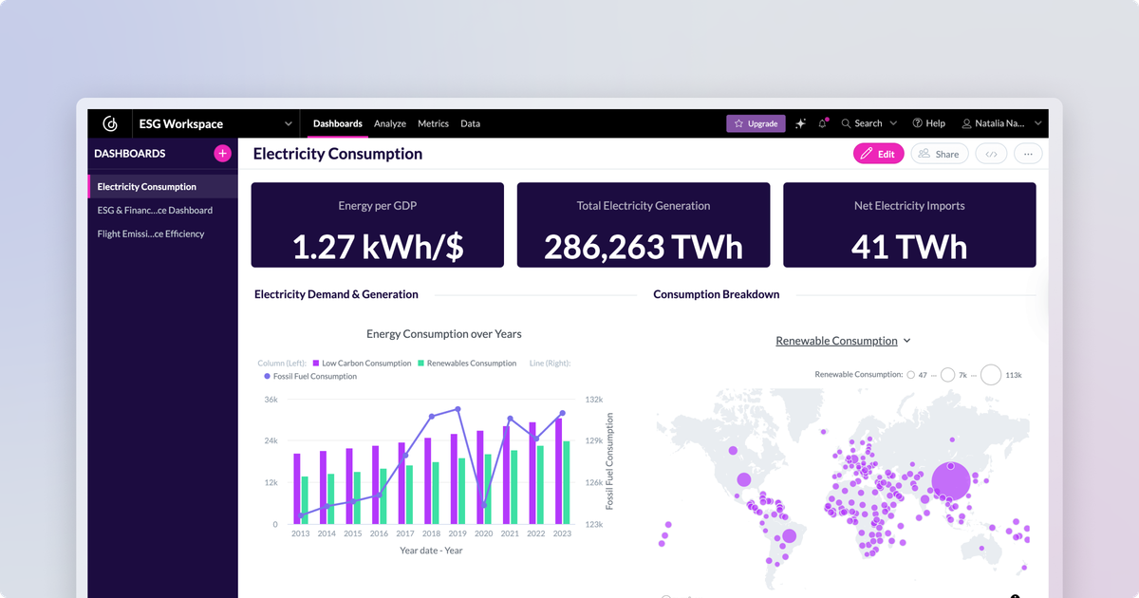1139x598 pixels.
Task: Click the 113k bubble size legend circle
Action: pyautogui.click(x=992, y=374)
